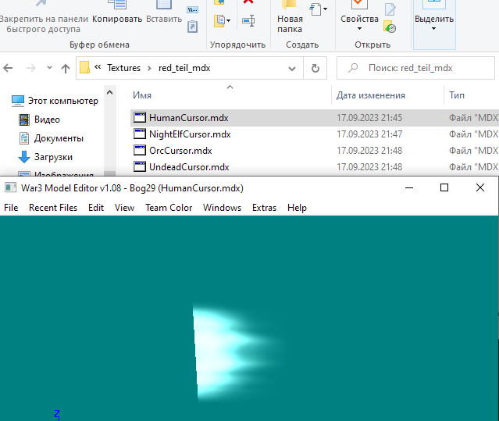Open Видео in navigation pane

point(40,120)
